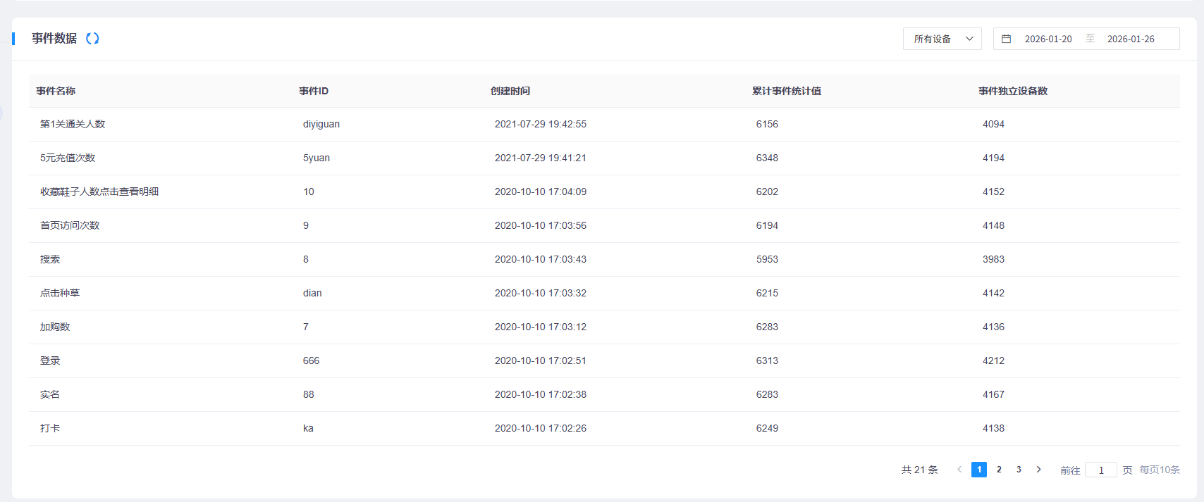Click the refresh icon beside 事件数据
This screenshot has width=1204, height=502.
pyautogui.click(x=92, y=39)
